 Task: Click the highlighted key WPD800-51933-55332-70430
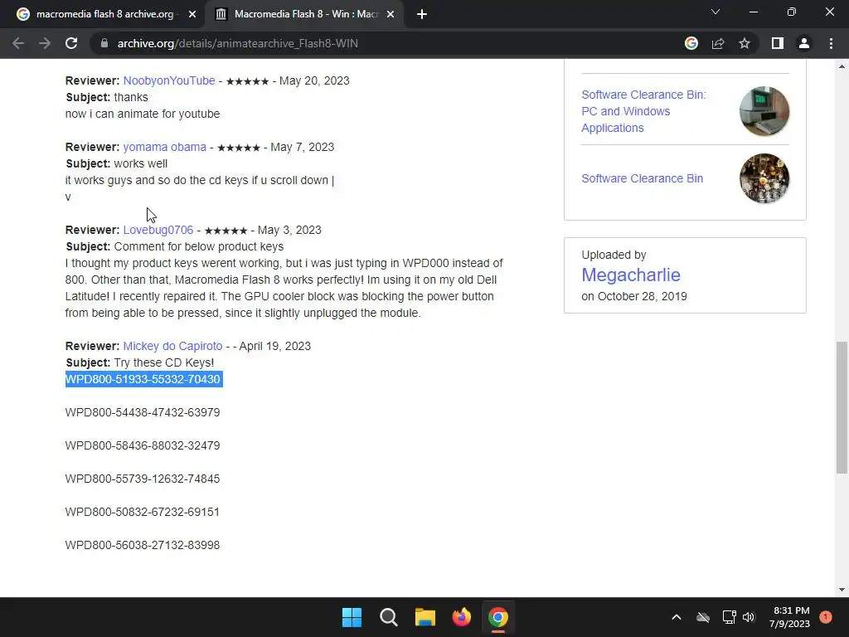click(143, 379)
